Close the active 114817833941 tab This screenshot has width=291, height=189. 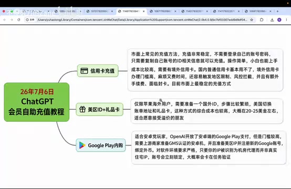click(143, 12)
